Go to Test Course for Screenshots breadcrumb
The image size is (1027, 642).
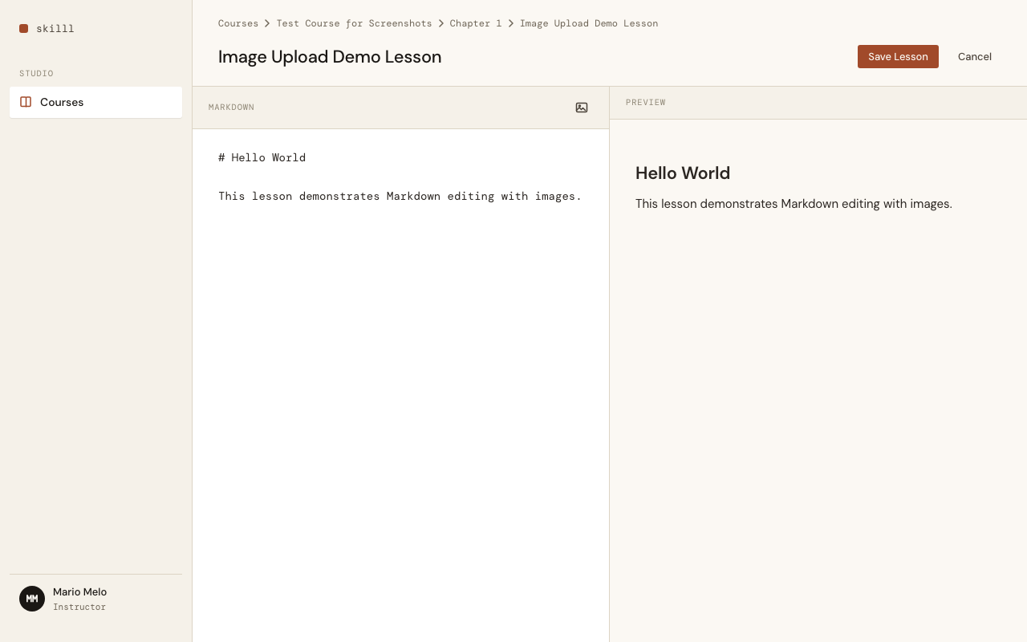coord(354,23)
